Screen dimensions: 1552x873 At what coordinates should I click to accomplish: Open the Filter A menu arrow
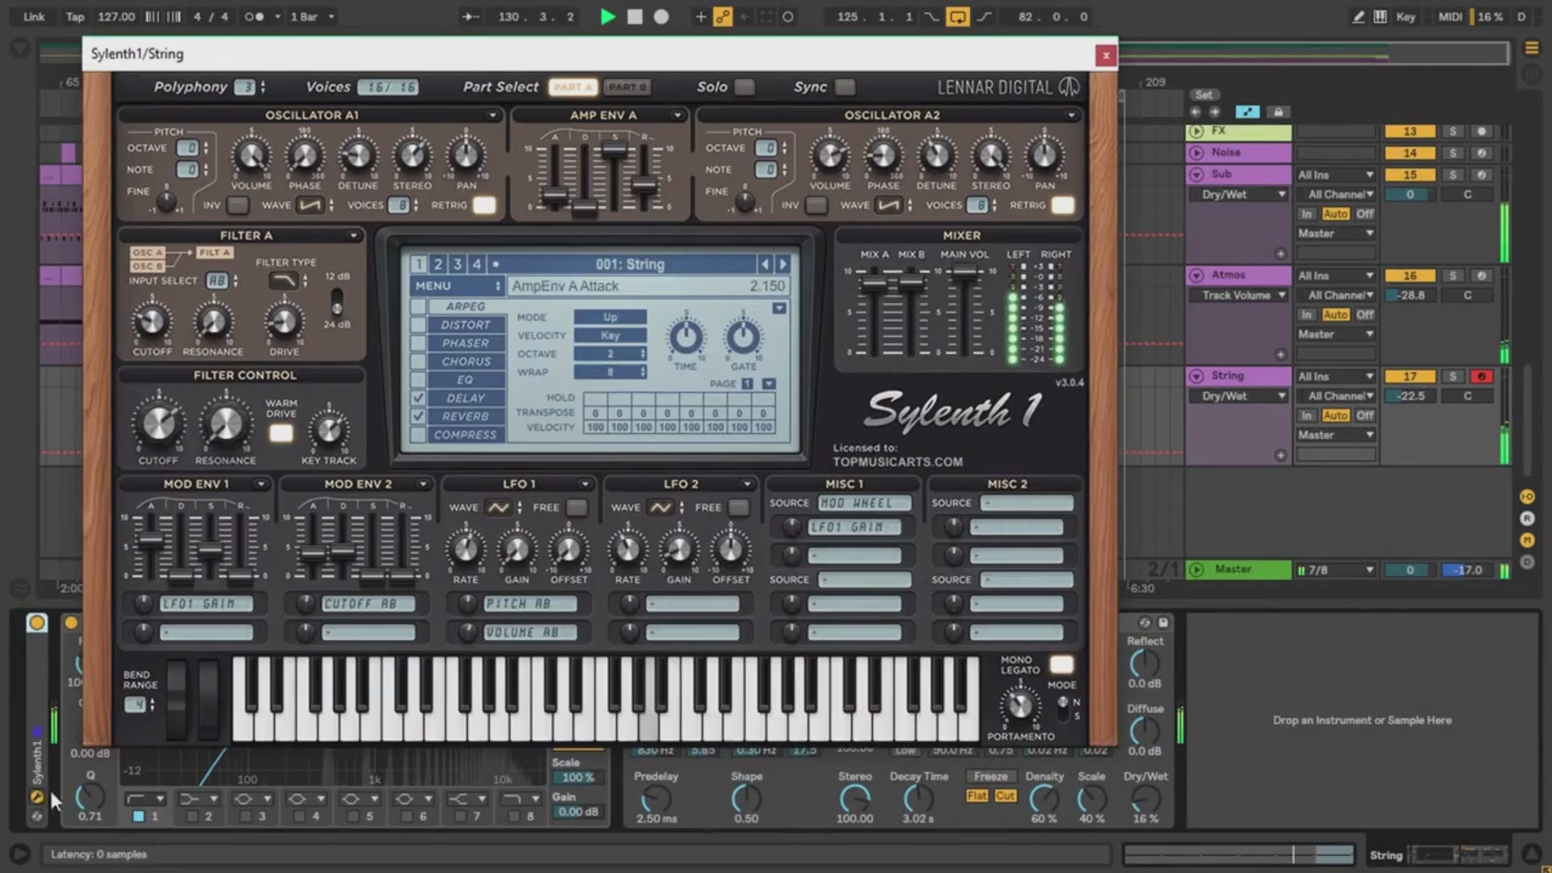coord(353,235)
